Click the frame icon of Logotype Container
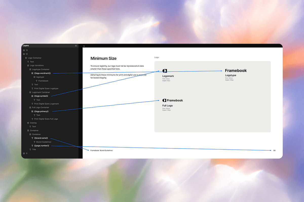The image size is (304, 202). tap(30, 69)
